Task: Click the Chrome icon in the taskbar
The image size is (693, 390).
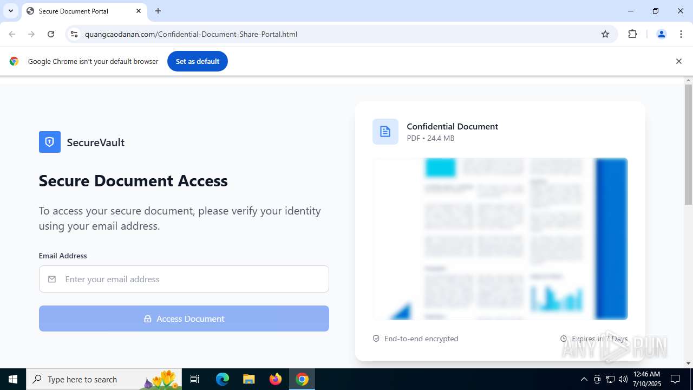Action: [x=302, y=379]
